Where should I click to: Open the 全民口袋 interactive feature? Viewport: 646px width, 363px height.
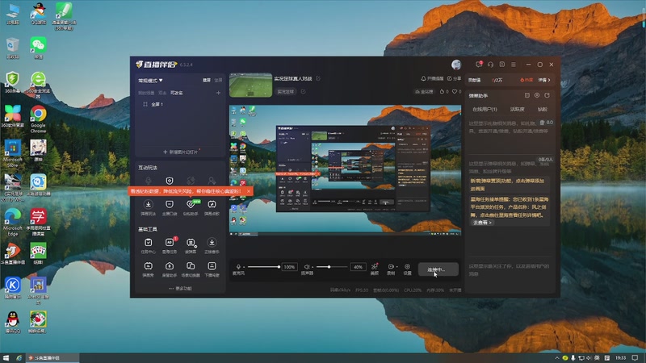pyautogui.click(x=170, y=207)
